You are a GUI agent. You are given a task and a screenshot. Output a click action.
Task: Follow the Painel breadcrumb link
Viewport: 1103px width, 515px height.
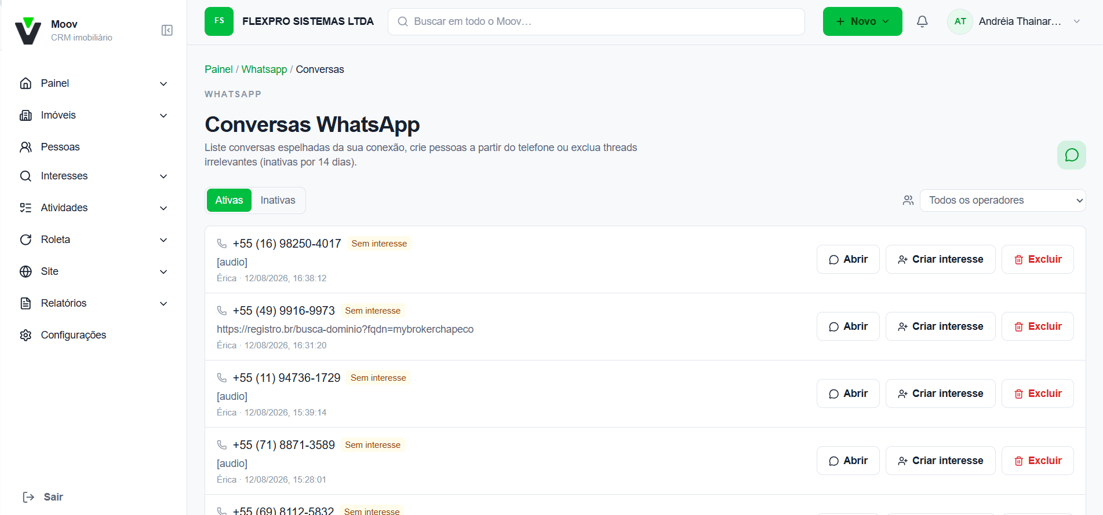219,69
